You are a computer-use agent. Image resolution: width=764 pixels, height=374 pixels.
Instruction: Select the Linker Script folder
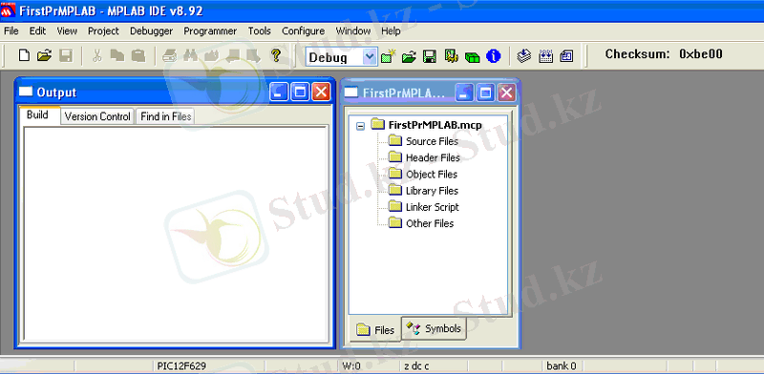pyautogui.click(x=433, y=207)
